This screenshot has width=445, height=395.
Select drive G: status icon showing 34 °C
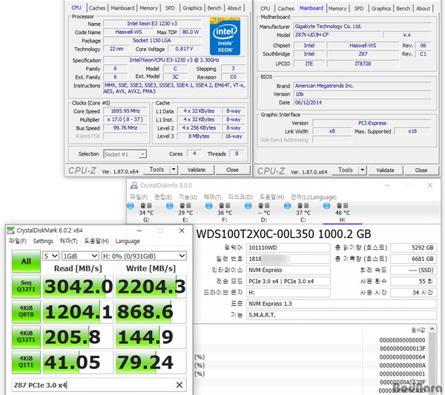point(131,206)
